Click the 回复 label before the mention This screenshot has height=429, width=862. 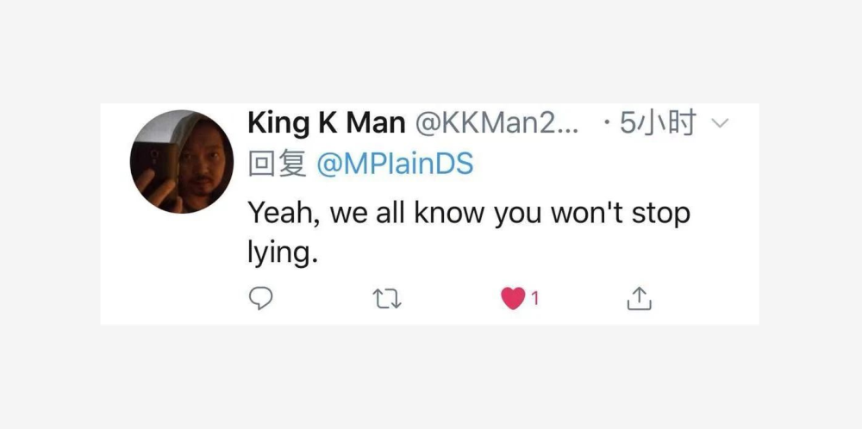click(x=277, y=165)
